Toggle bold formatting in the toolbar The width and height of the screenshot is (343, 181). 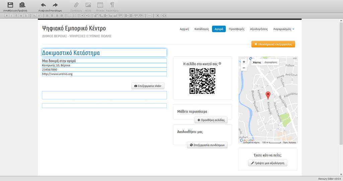click(7, 16)
